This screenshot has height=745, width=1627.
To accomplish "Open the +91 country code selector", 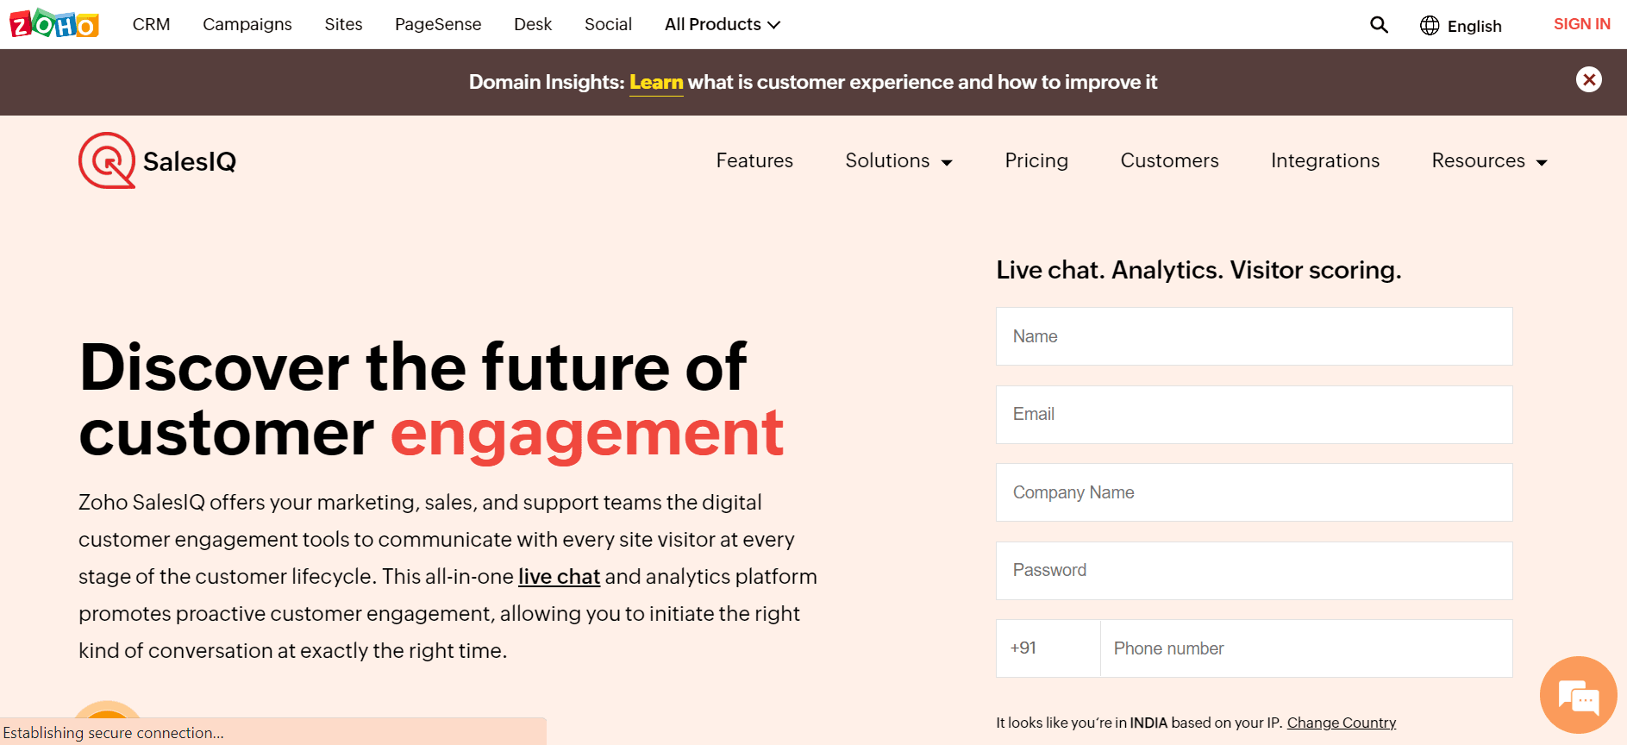I will tap(1047, 648).
